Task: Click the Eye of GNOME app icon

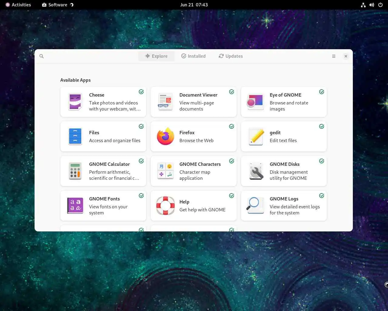Action: (255, 102)
